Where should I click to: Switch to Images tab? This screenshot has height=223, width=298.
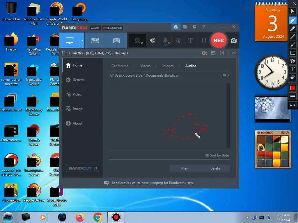168,66
